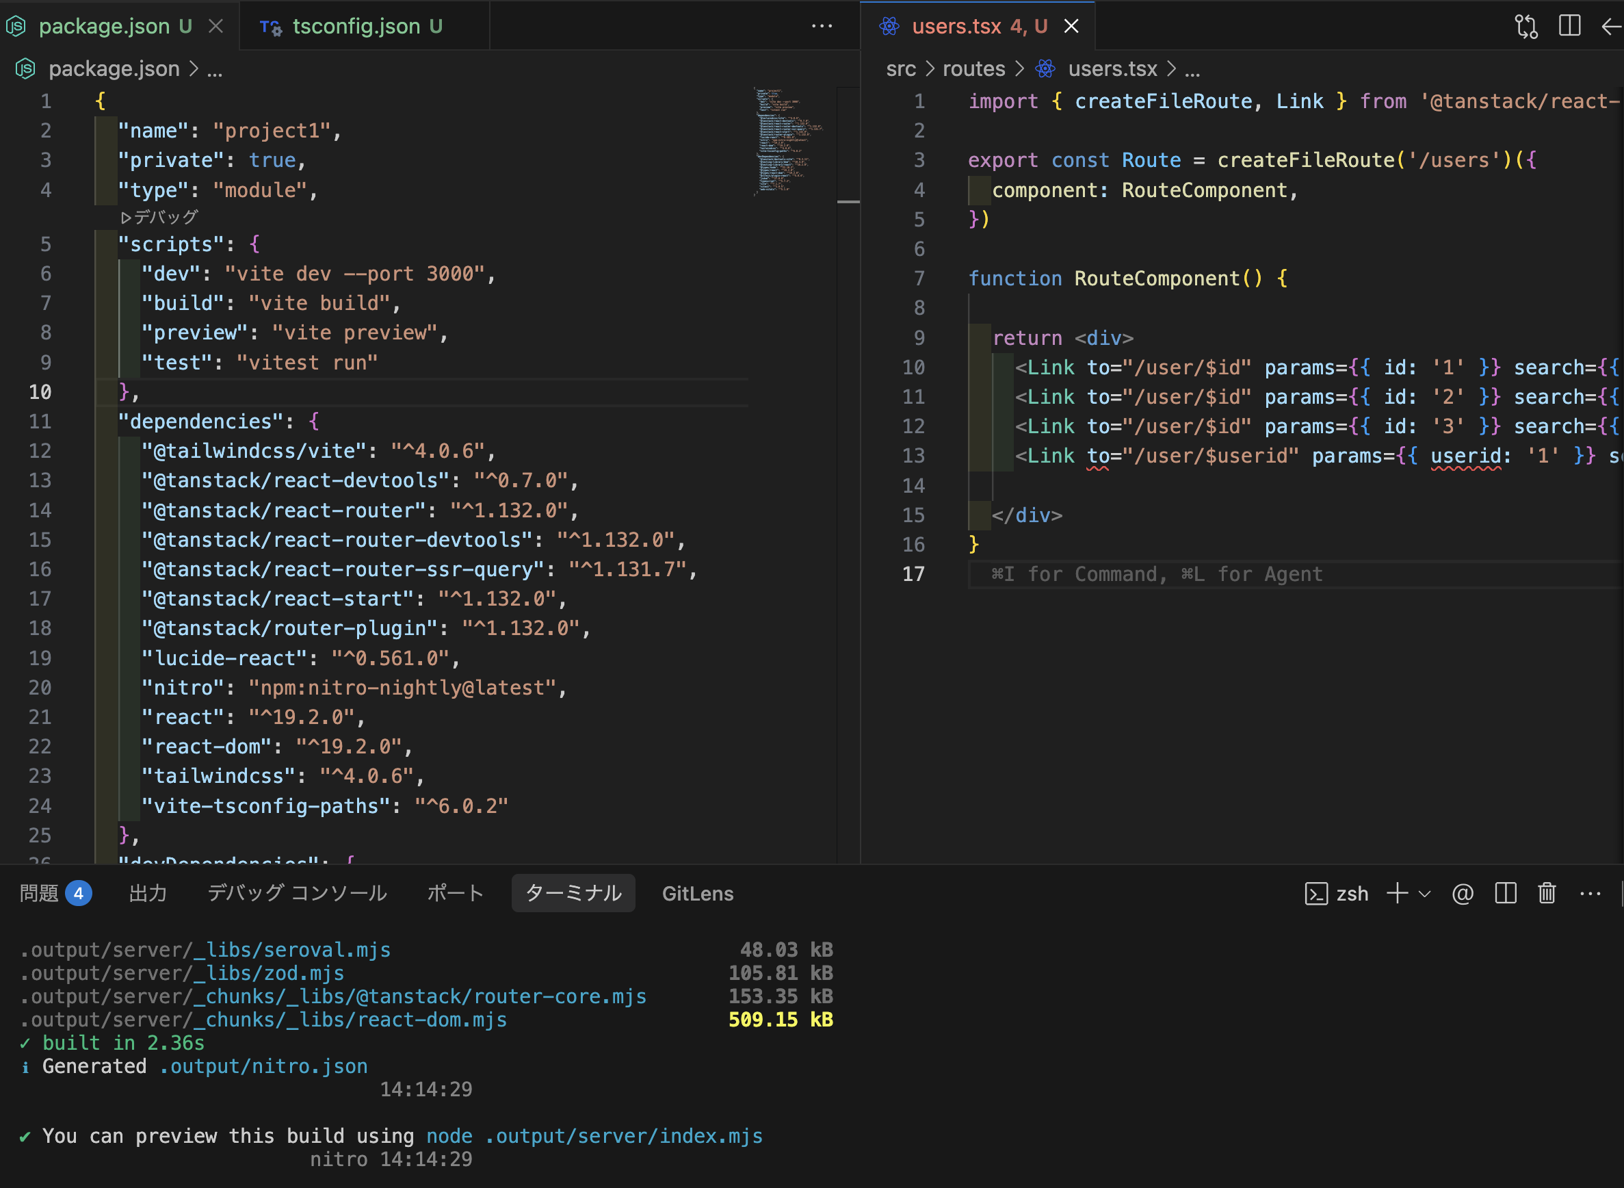Expand the users.tsx breadcrumb ellipsis
1624x1188 pixels.
click(1192, 69)
